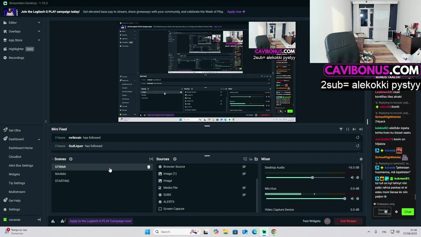Image resolution: width=421 pixels, height=237 pixels.
Task: Replay the mrilevain follow alert
Action: coord(358,138)
